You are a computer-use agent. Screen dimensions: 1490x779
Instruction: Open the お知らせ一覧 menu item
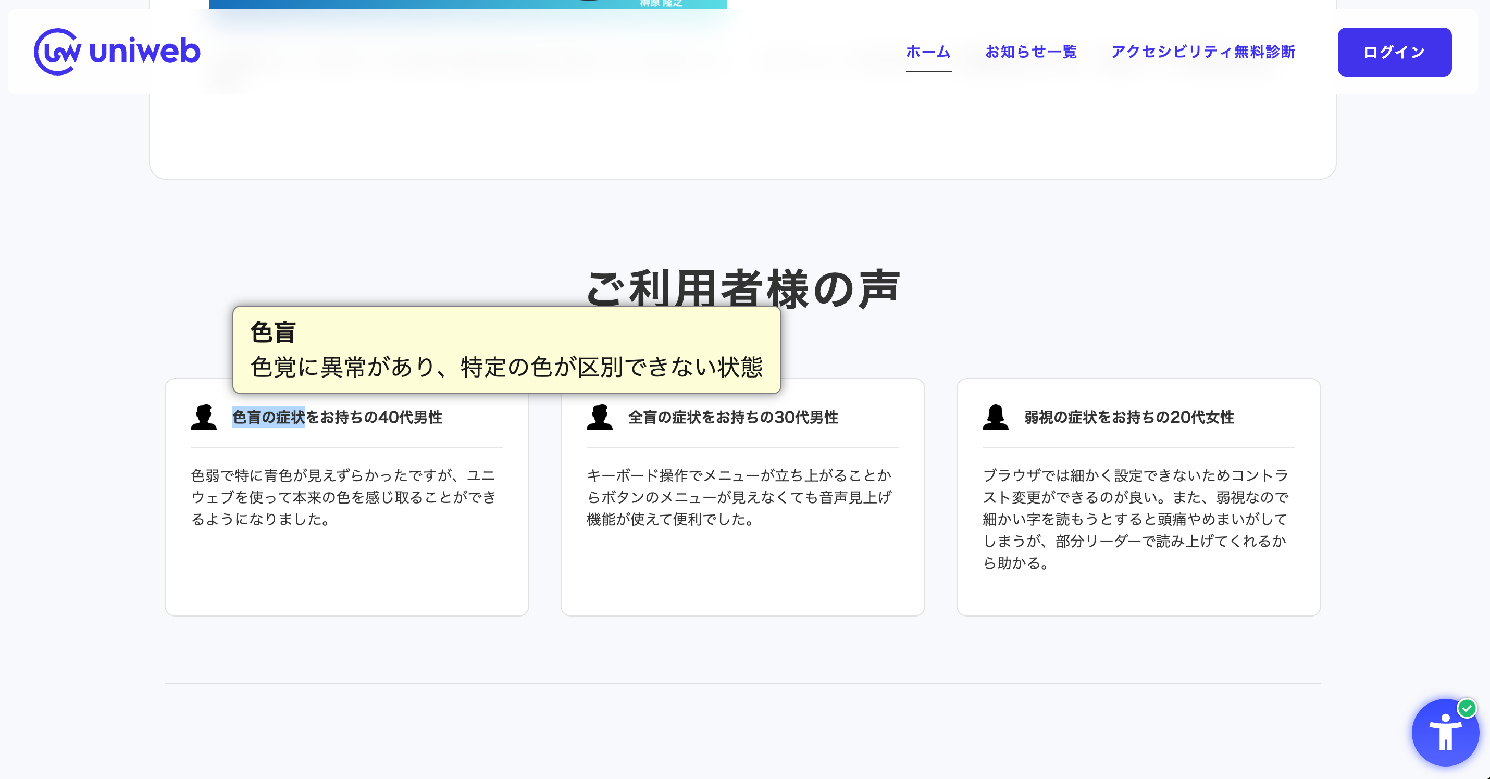click(x=1030, y=52)
